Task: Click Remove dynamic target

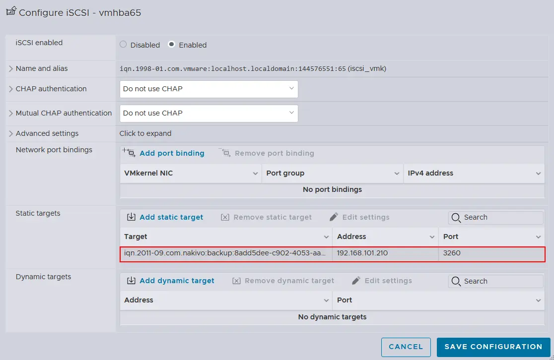Action: [289, 281]
